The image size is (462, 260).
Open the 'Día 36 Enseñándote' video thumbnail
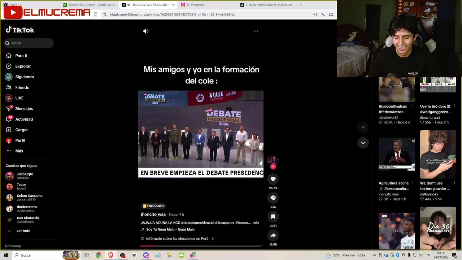(438, 228)
